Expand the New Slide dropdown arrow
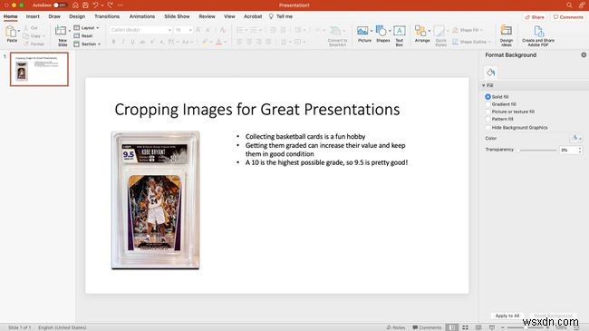 click(70, 31)
